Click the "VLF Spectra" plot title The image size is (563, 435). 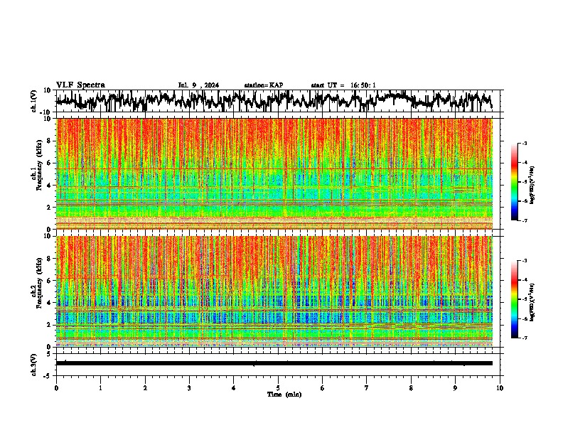tap(80, 85)
